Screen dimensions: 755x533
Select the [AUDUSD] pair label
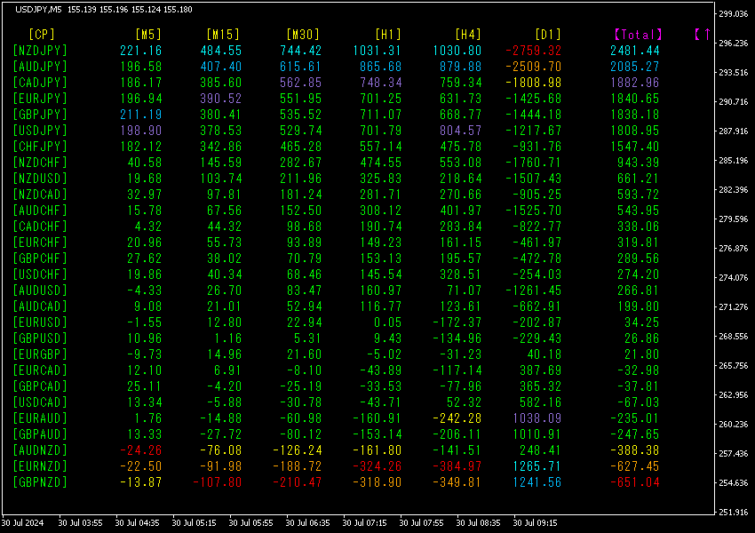[40, 290]
